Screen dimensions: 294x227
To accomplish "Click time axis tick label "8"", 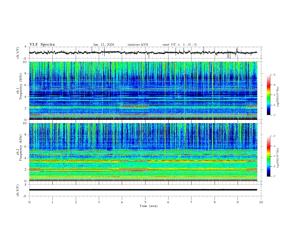I will pos(215,202).
